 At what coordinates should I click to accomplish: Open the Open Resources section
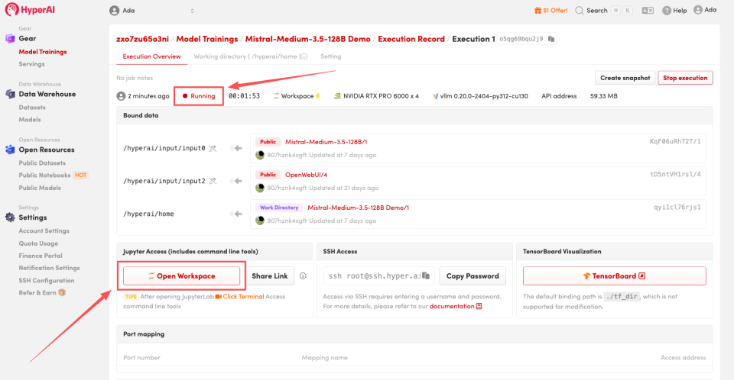click(x=47, y=150)
